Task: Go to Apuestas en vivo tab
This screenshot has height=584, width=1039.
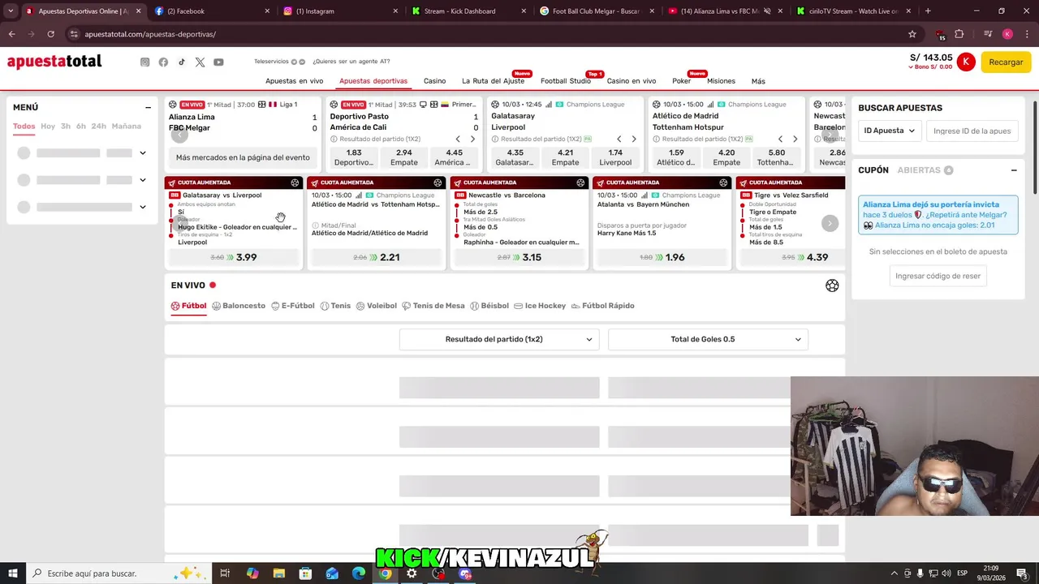Action: pos(294,81)
